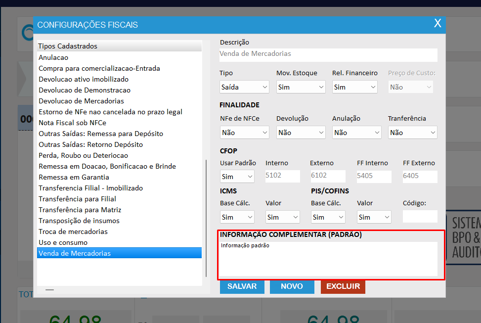
Task: Open the Rel. Financeiro dropdown
Action: pos(354,87)
